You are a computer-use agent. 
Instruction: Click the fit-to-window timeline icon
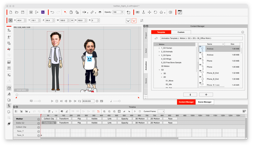tap(119, 111)
